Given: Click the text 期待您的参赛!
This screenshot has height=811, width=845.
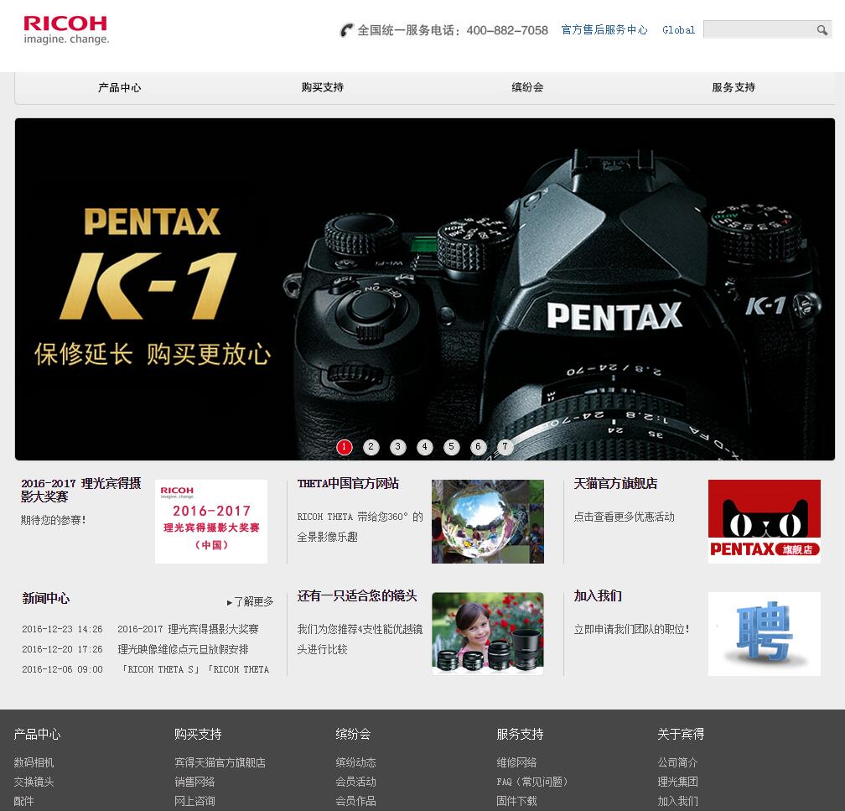Looking at the screenshot, I should coord(54,520).
